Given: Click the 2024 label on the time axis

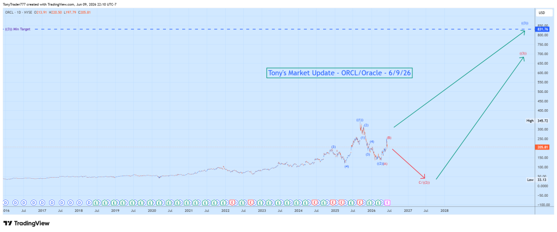Looking at the screenshot, I should 299,210.
